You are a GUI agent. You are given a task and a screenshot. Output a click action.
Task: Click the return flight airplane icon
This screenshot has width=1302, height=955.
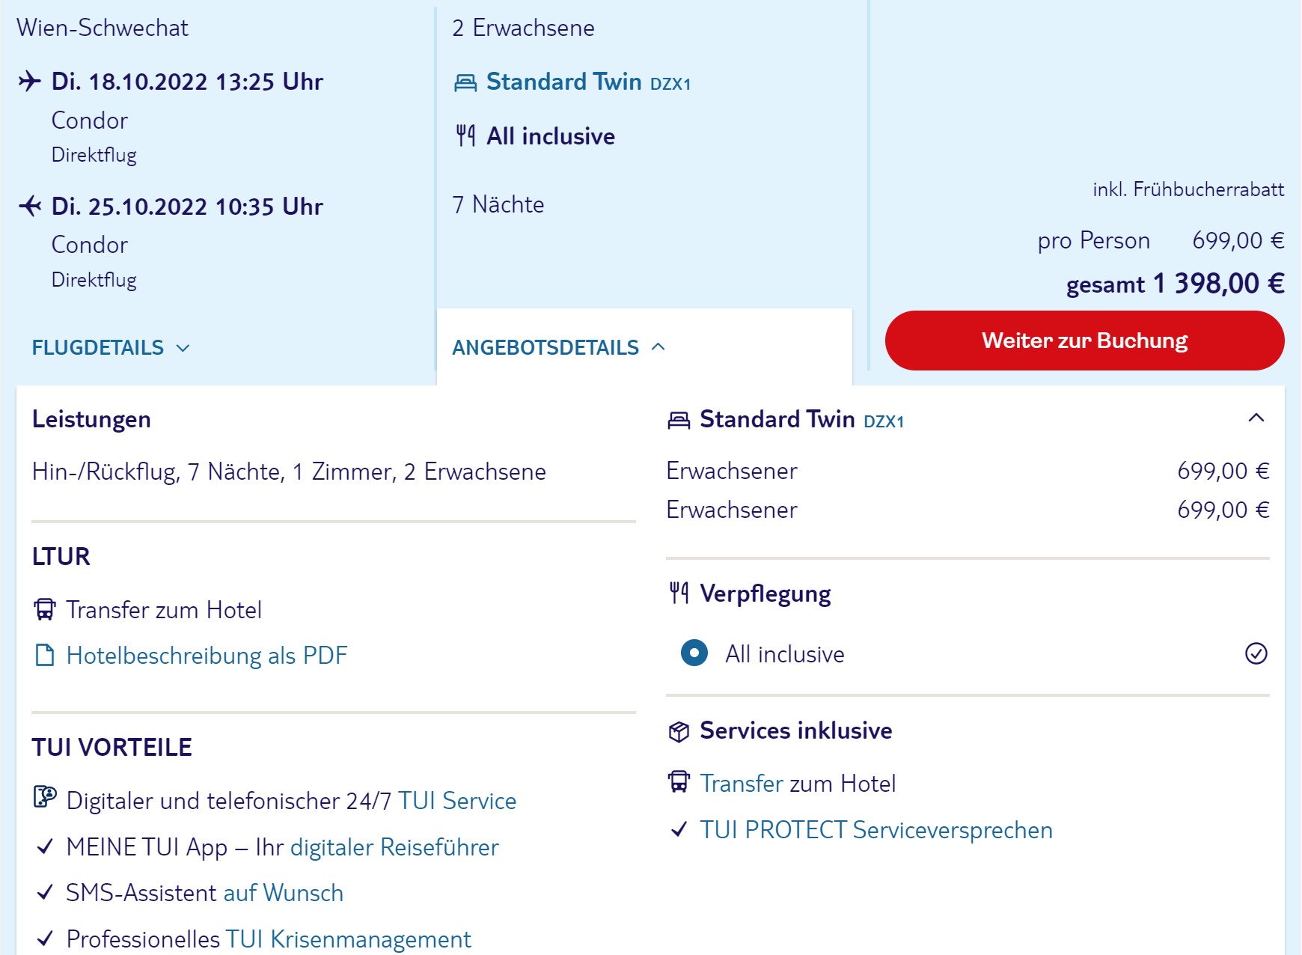tap(29, 205)
